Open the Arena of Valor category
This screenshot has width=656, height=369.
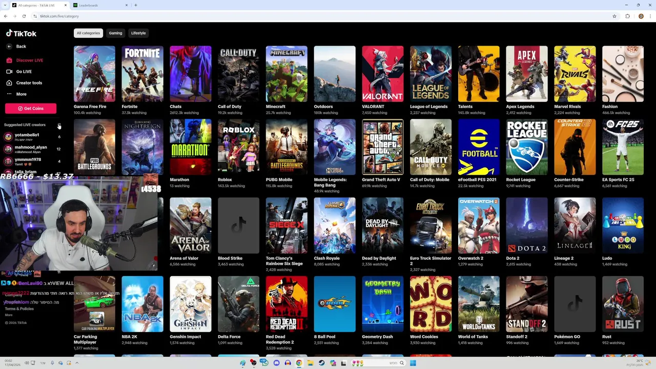tap(191, 225)
